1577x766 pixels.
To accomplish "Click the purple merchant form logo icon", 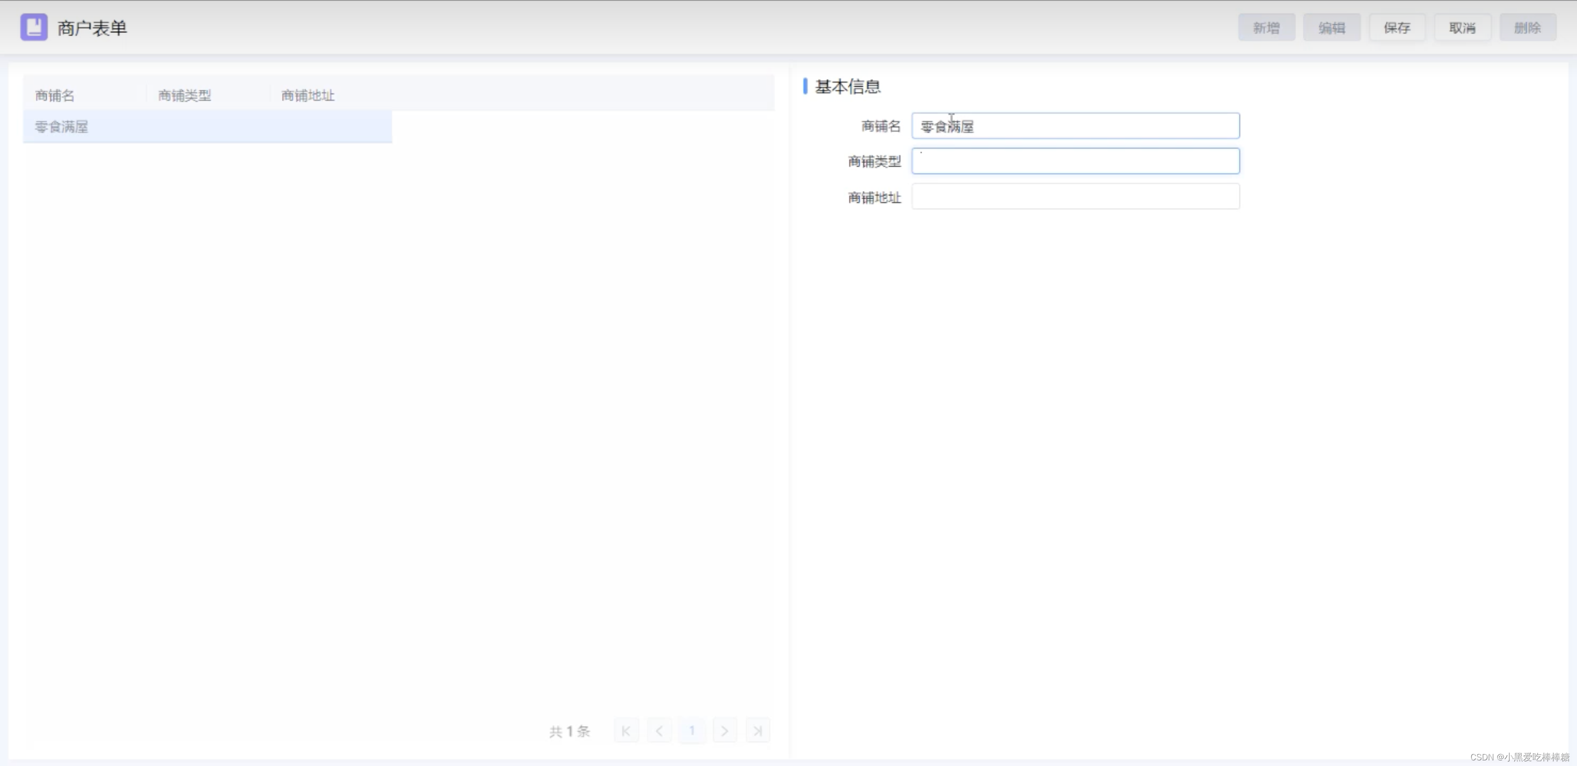I will pos(34,28).
